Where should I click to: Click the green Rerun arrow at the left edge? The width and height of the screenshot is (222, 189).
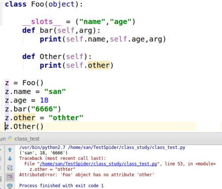(0, 150)
